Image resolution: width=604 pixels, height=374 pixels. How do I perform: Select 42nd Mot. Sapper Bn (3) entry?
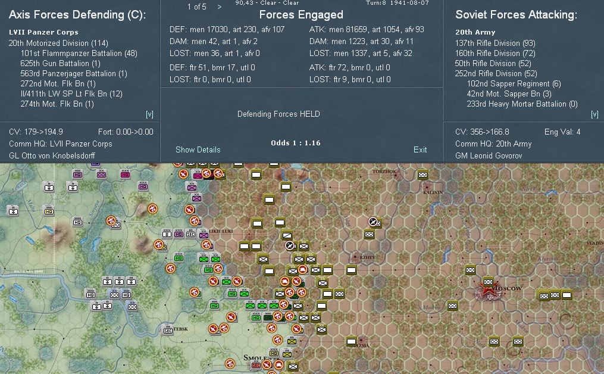pyautogui.click(x=509, y=93)
